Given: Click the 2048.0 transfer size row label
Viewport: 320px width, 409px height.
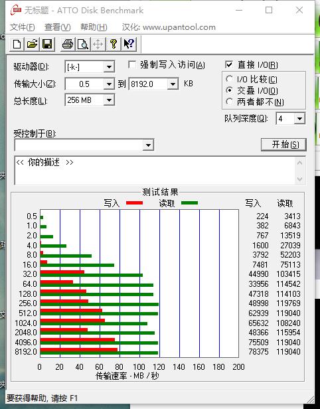Looking at the screenshot, I should point(26,333).
